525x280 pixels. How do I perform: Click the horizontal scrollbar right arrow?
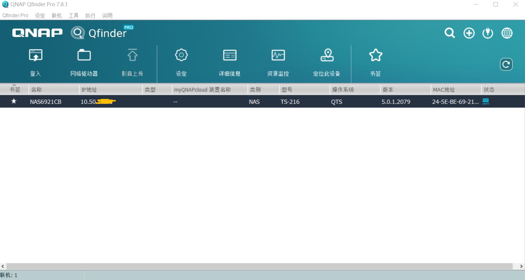click(x=521, y=266)
